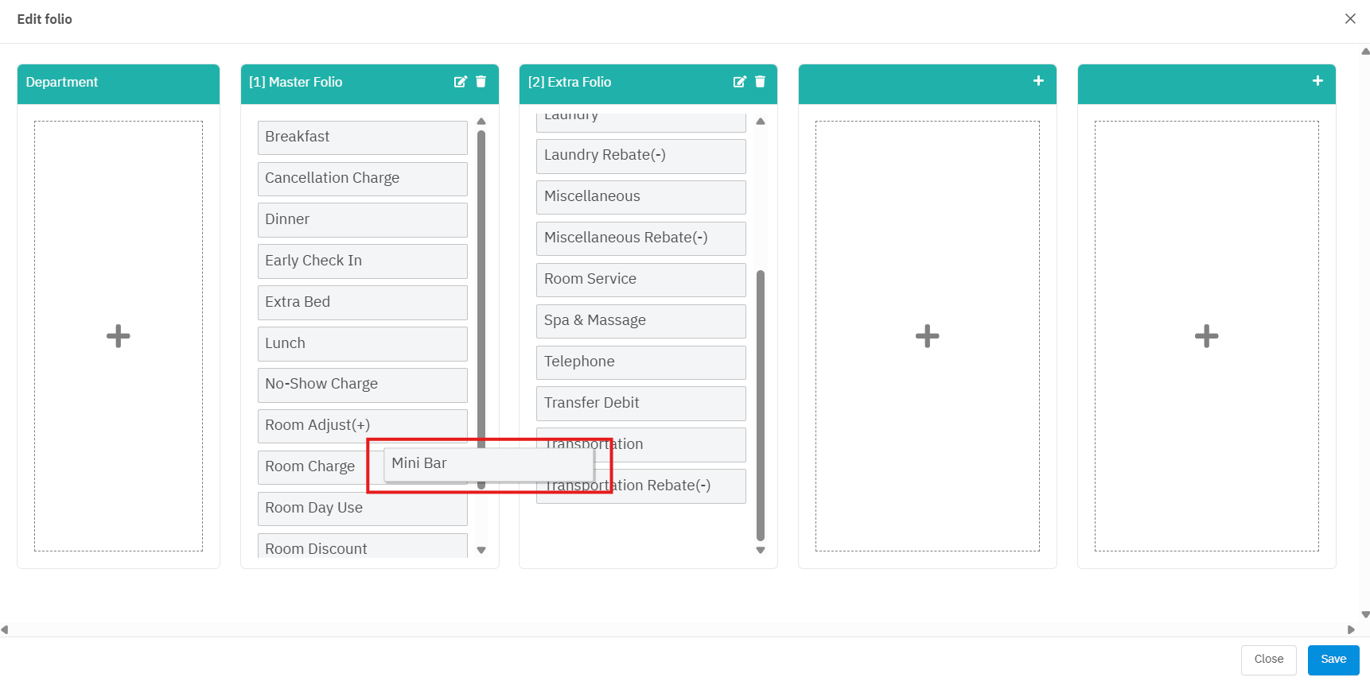
Task: Select Cancellation Charge in Master Folio
Action: pyautogui.click(x=362, y=179)
